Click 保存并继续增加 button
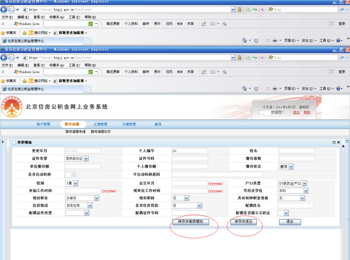This screenshot has width=350, height=260. [190, 222]
